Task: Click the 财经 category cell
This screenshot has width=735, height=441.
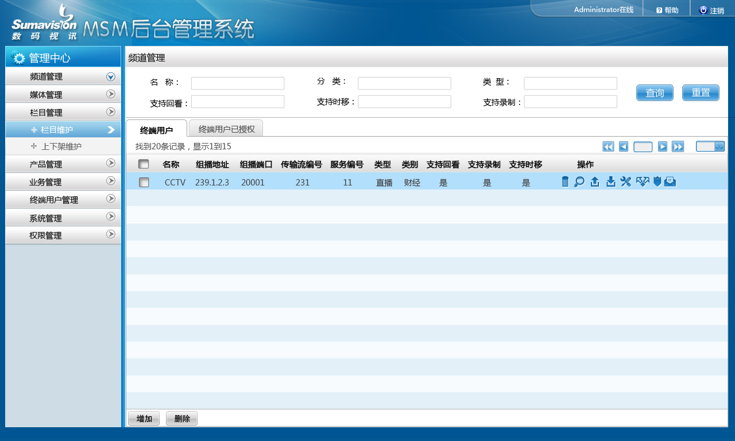Action: pyautogui.click(x=412, y=183)
